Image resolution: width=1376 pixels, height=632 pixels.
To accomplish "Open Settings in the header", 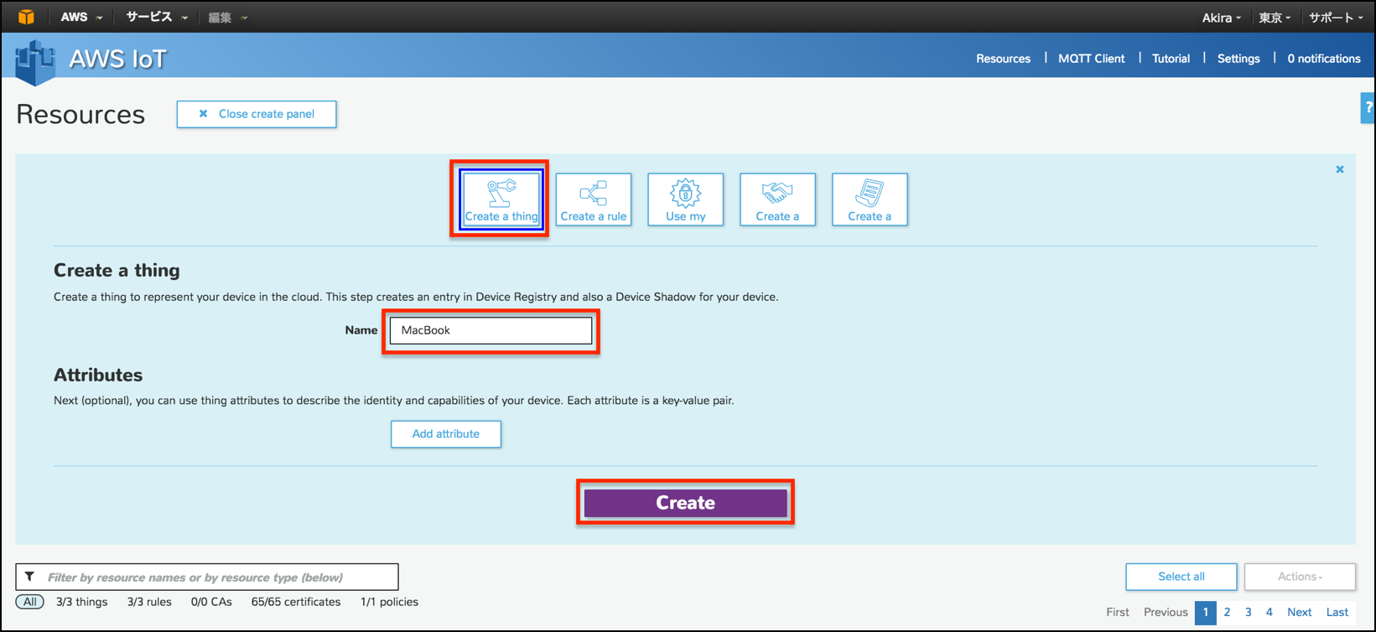I will coord(1238,59).
